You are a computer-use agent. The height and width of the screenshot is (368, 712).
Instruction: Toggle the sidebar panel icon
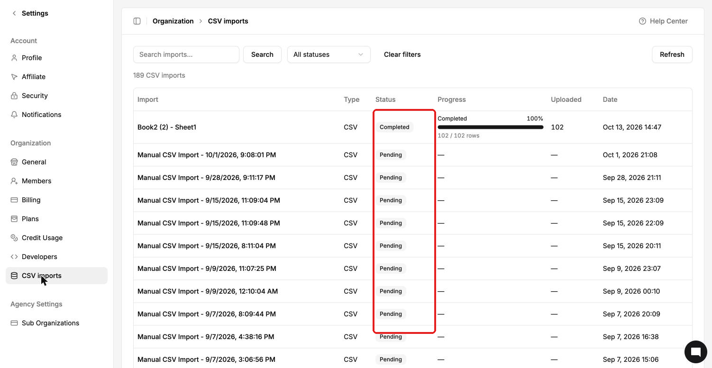pos(137,21)
